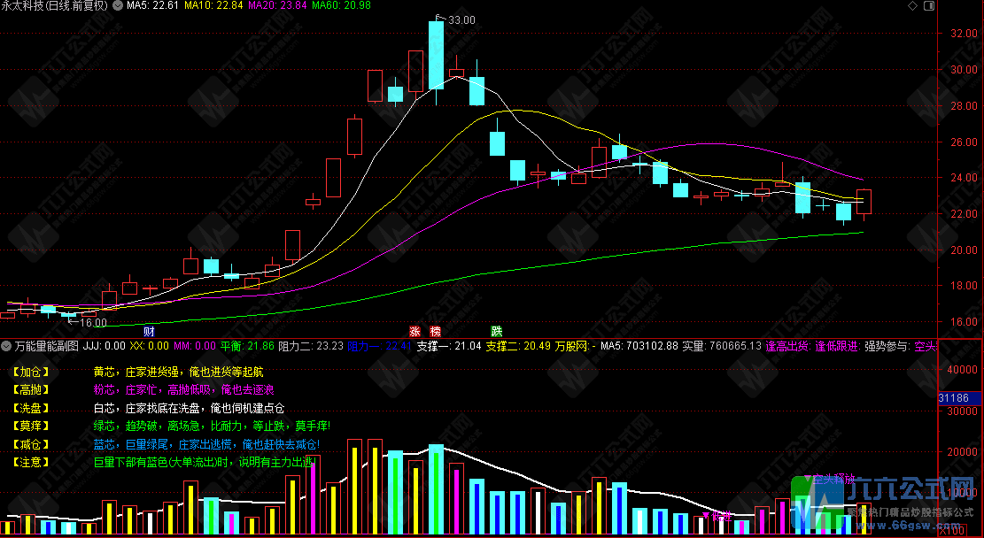Click the 【莫痒】 legend label
984x538 pixels.
click(x=31, y=427)
